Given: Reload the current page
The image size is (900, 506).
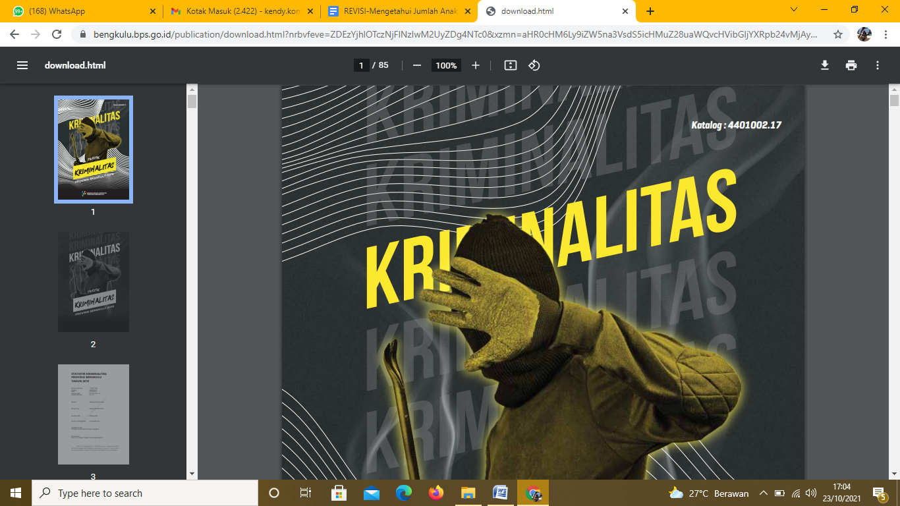Looking at the screenshot, I should [x=57, y=34].
